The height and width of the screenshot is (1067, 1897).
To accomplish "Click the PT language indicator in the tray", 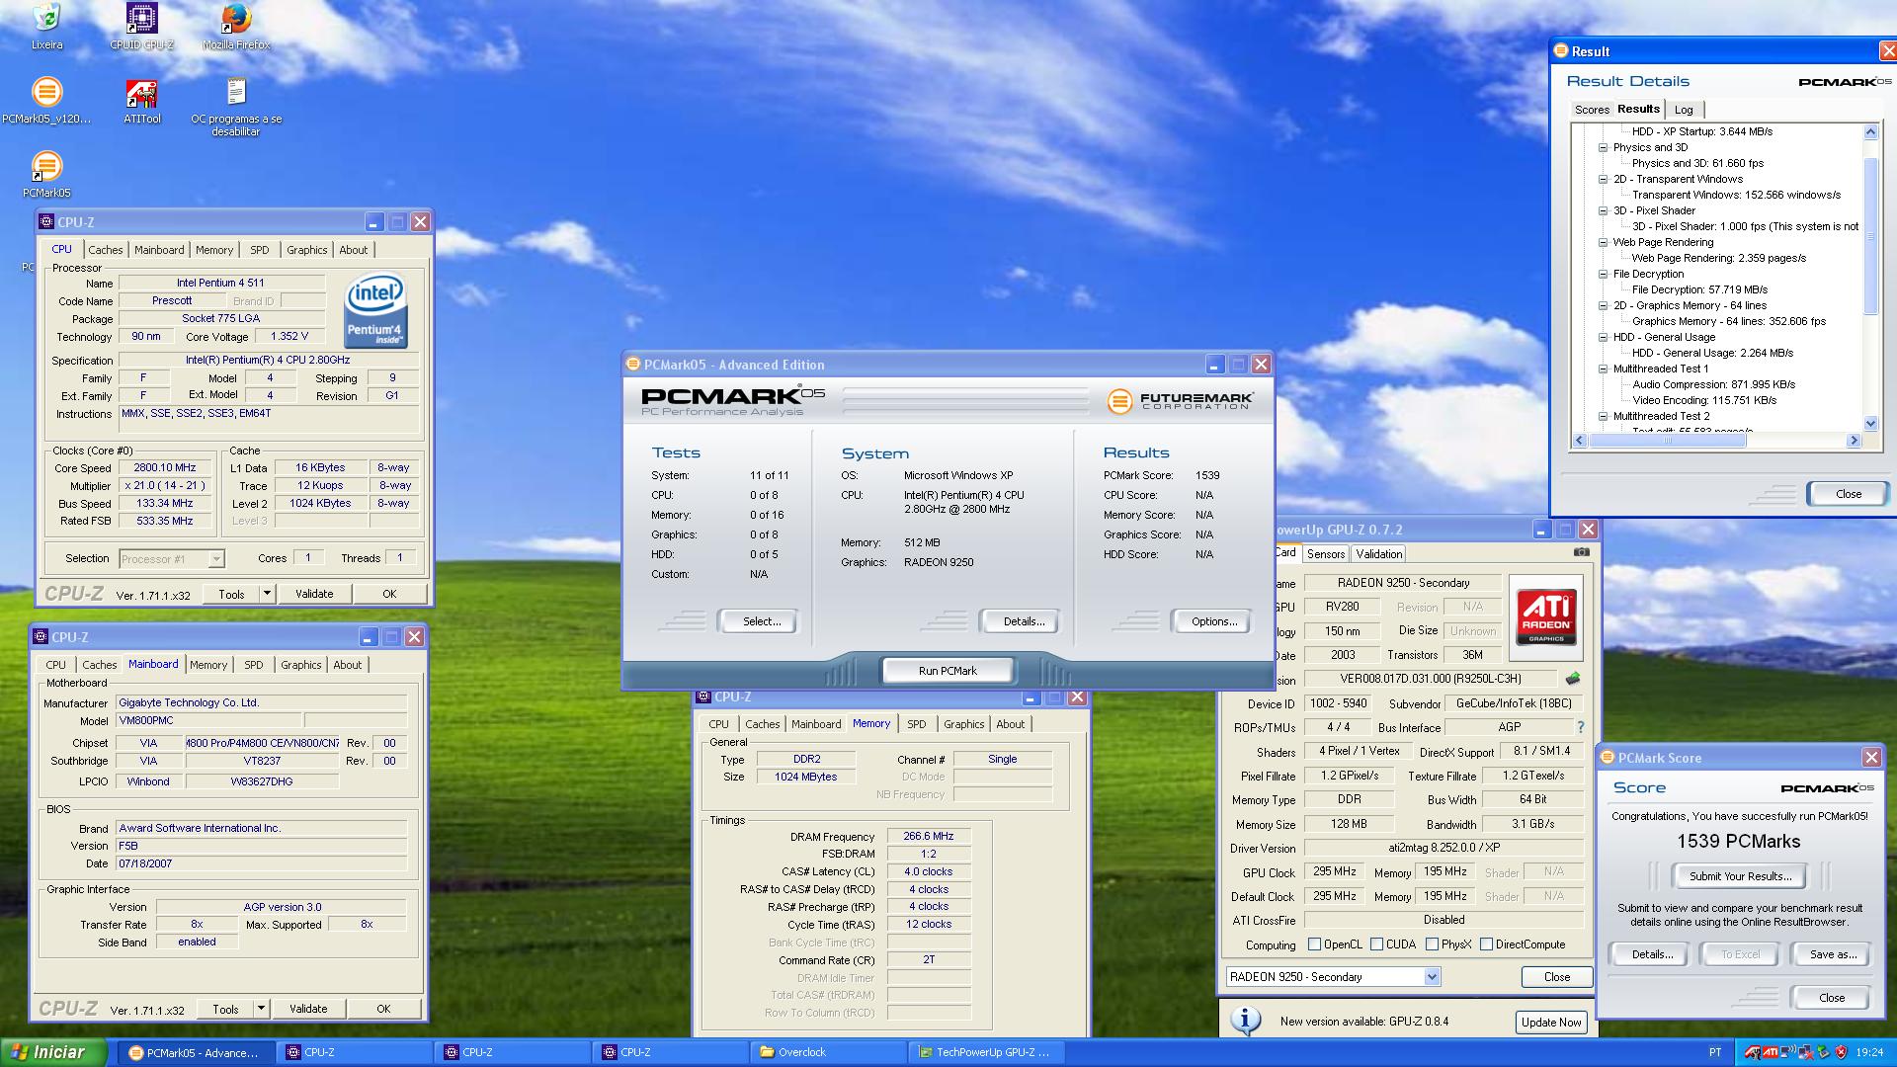I will (x=1715, y=1052).
